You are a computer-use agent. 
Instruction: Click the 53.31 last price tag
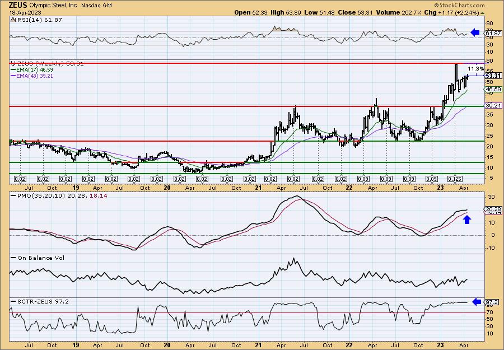point(493,76)
